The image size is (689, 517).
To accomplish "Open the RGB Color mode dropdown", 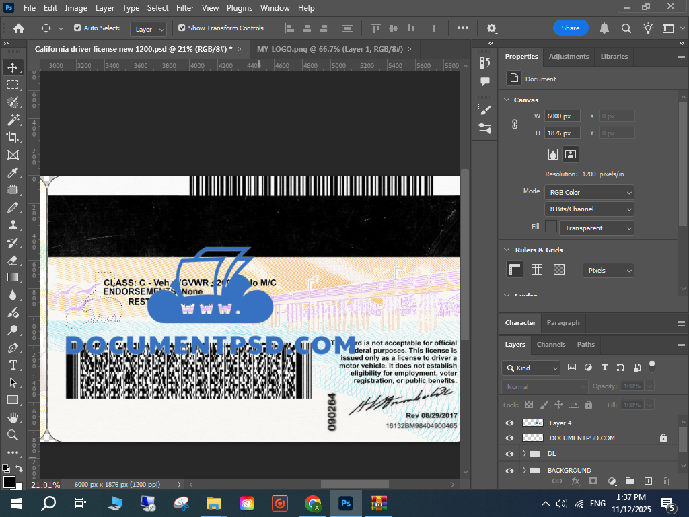I will pos(589,193).
